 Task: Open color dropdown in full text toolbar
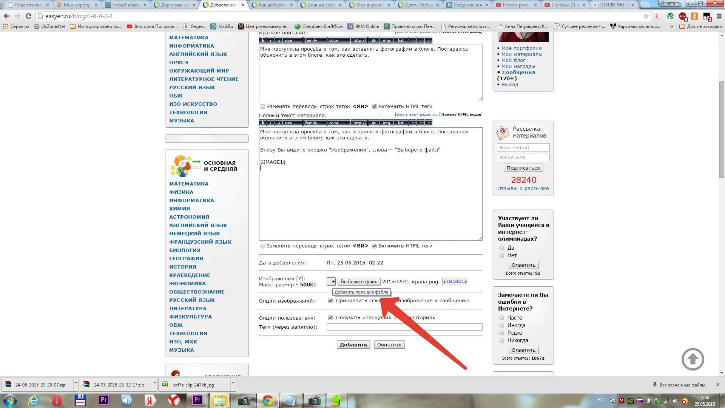pyautogui.click(x=339, y=123)
